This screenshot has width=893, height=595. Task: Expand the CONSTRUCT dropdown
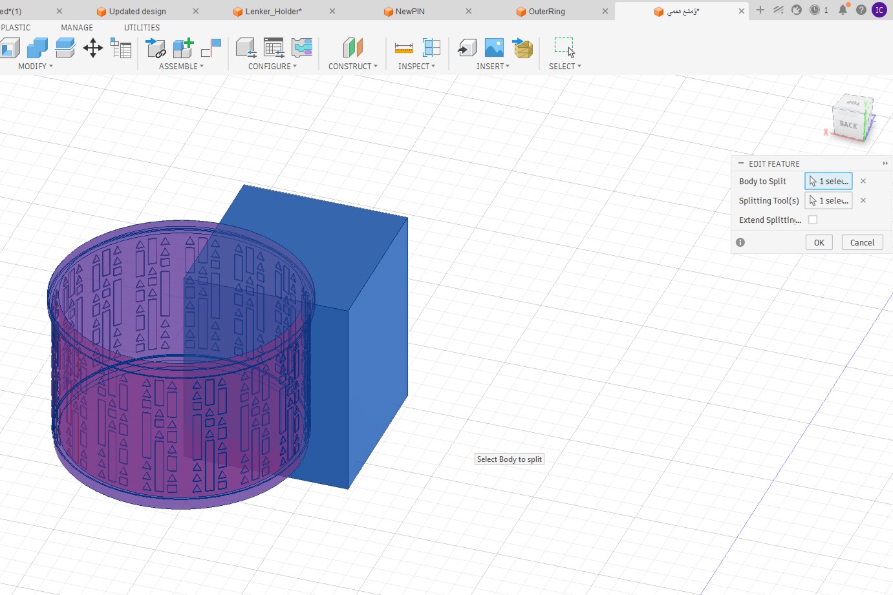[352, 67]
